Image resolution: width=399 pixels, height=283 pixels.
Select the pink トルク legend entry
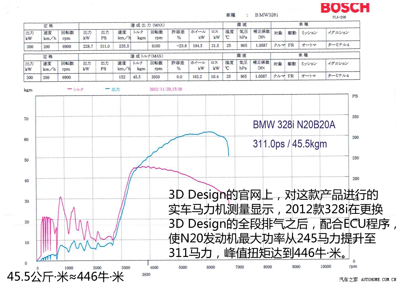click(75, 89)
